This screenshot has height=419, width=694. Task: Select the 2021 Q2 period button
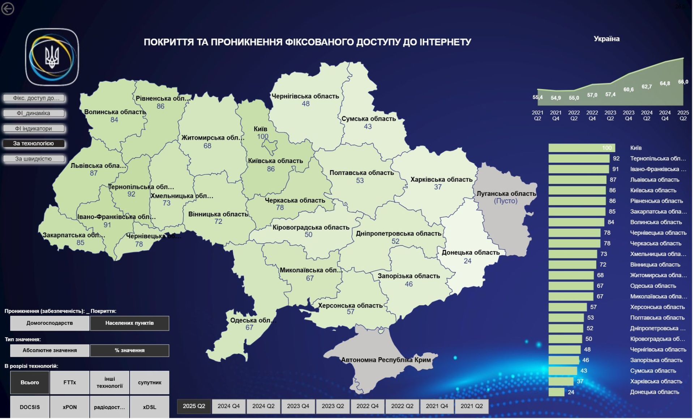(x=471, y=406)
